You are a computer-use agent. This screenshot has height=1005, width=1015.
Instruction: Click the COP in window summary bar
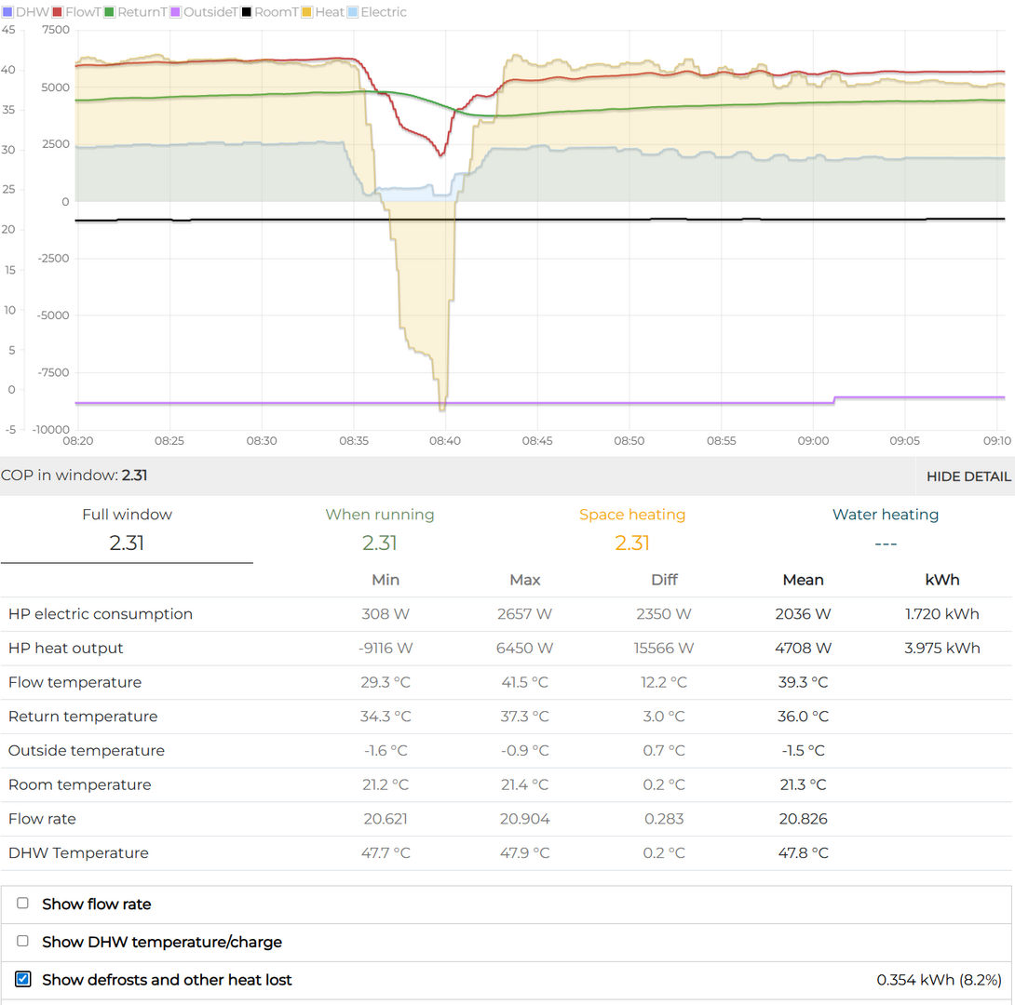coord(74,476)
